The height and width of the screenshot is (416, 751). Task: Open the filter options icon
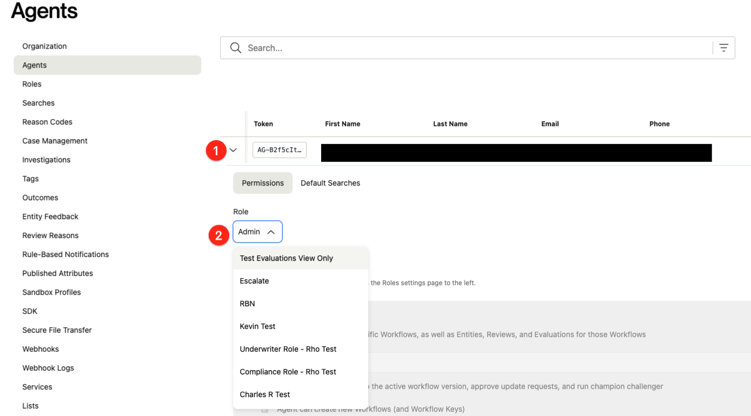(x=723, y=48)
